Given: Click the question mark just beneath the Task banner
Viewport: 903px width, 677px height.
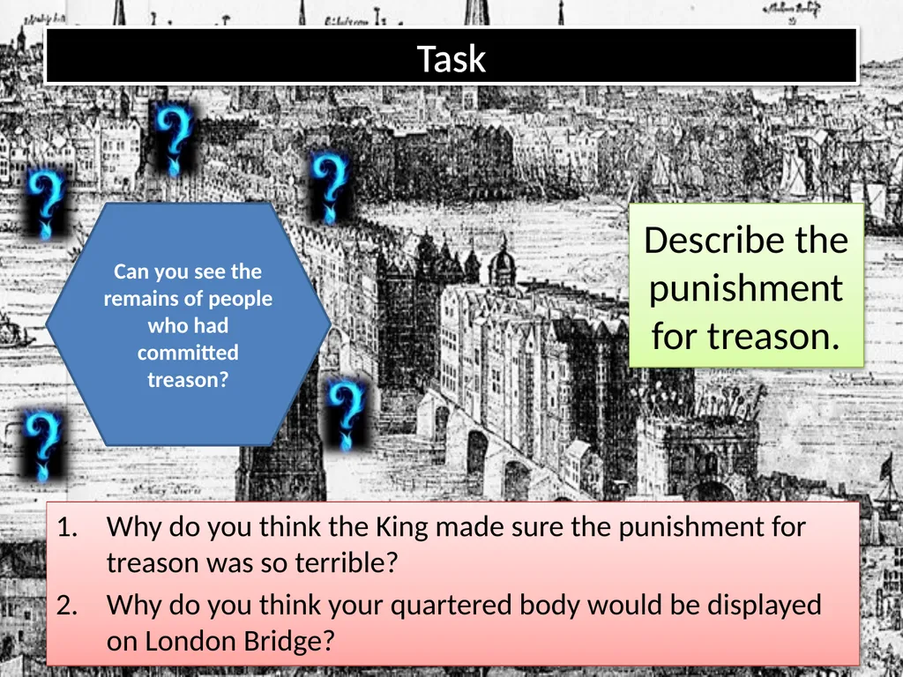Looking at the screenshot, I should coord(174,140).
